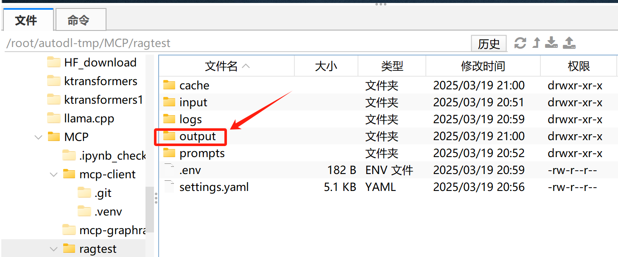This screenshot has width=618, height=257.
Task: Select mcp-client folder in tree
Action: pyautogui.click(x=107, y=174)
